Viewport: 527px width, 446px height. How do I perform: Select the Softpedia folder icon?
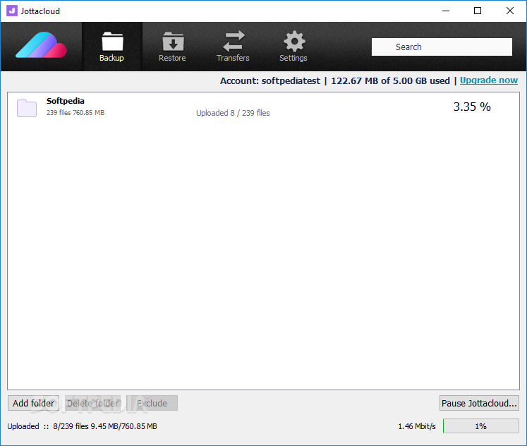tap(27, 108)
